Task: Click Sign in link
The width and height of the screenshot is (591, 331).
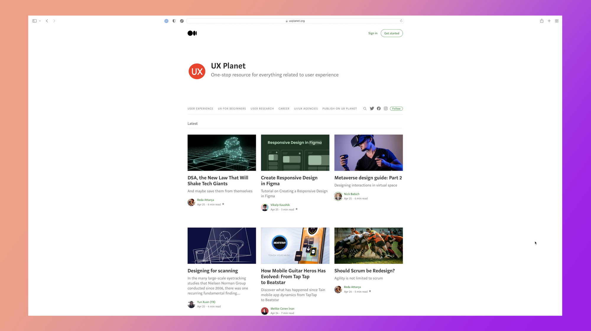Action: pyautogui.click(x=372, y=33)
